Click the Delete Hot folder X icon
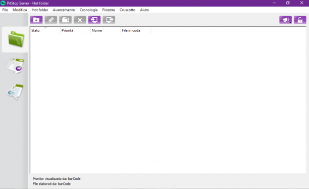Screen dimensions: 309x189 click(80, 20)
